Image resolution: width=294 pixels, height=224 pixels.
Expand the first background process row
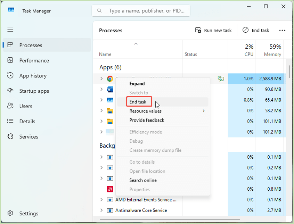(x=101, y=157)
